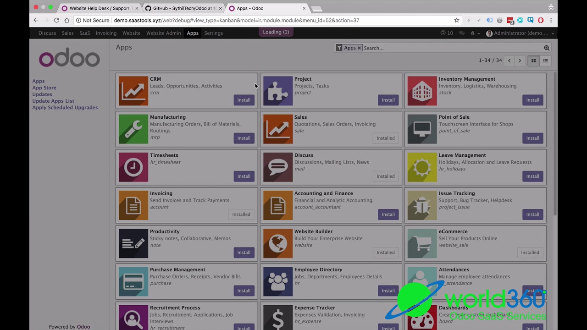Image resolution: width=587 pixels, height=330 pixels.
Task: Open the debug bug menu
Action: pyautogui.click(x=475, y=33)
